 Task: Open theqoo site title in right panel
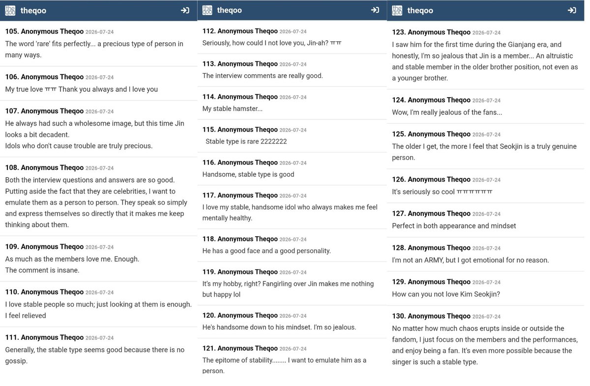pyautogui.click(x=420, y=10)
